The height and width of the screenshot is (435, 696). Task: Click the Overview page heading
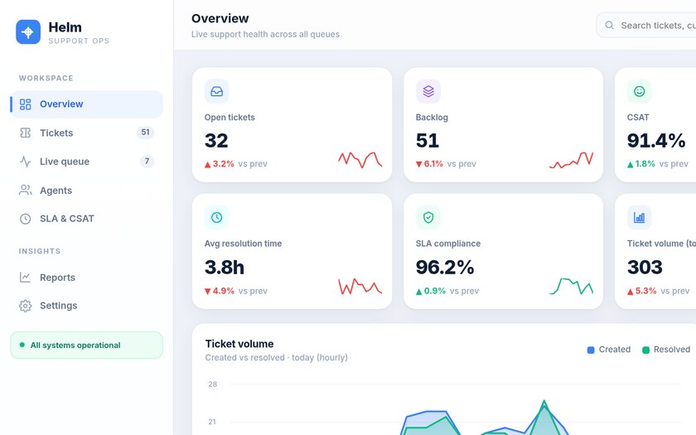pos(220,18)
